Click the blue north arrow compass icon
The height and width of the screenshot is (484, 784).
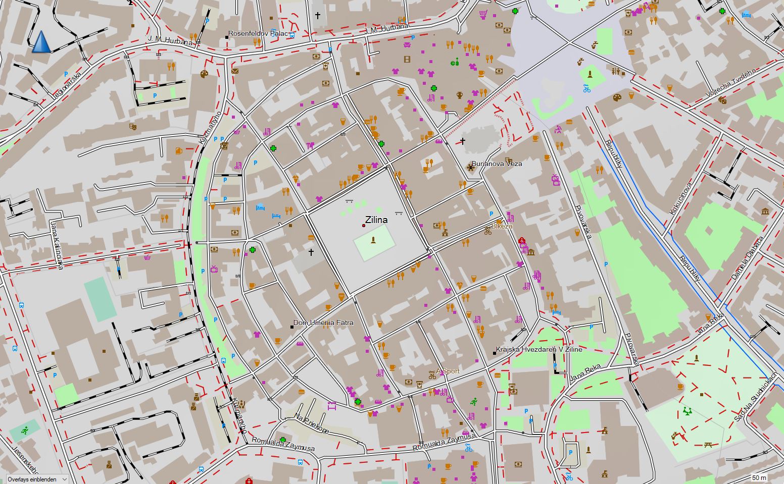[41, 41]
